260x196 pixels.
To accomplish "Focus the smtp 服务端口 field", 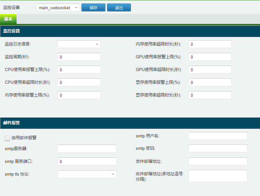I will point(87,162).
